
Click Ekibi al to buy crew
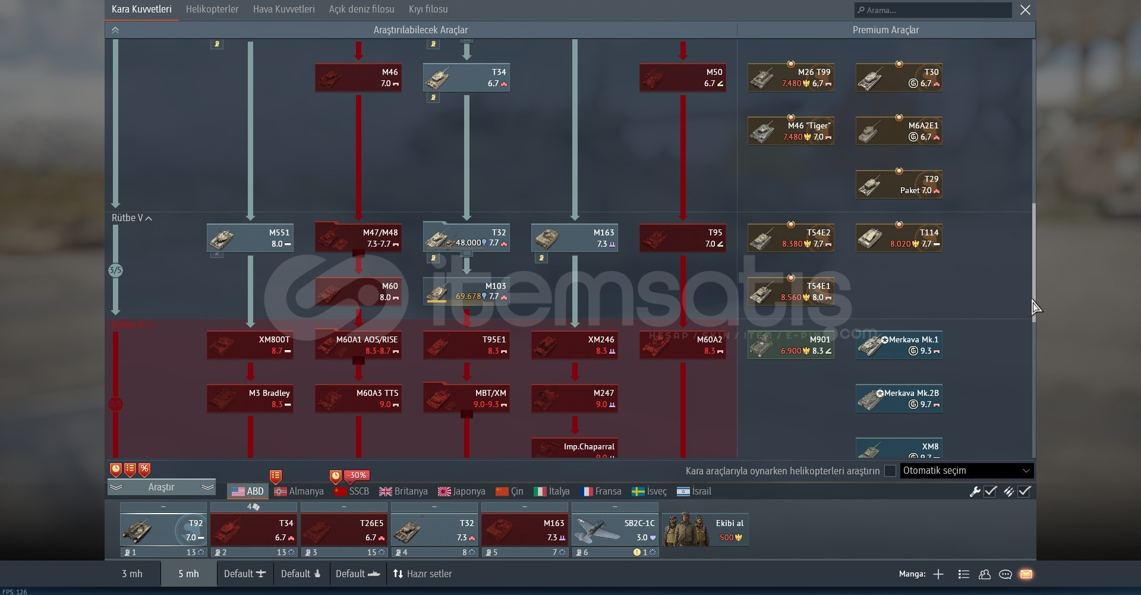(x=705, y=530)
